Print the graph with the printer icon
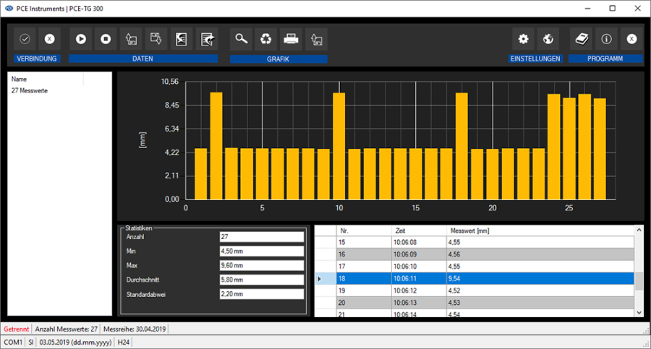The image size is (651, 349). click(291, 39)
